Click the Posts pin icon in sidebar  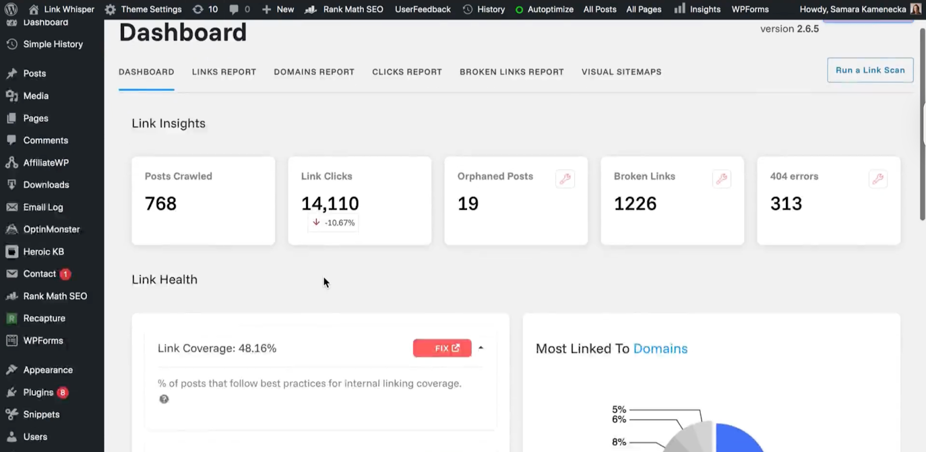coord(12,73)
